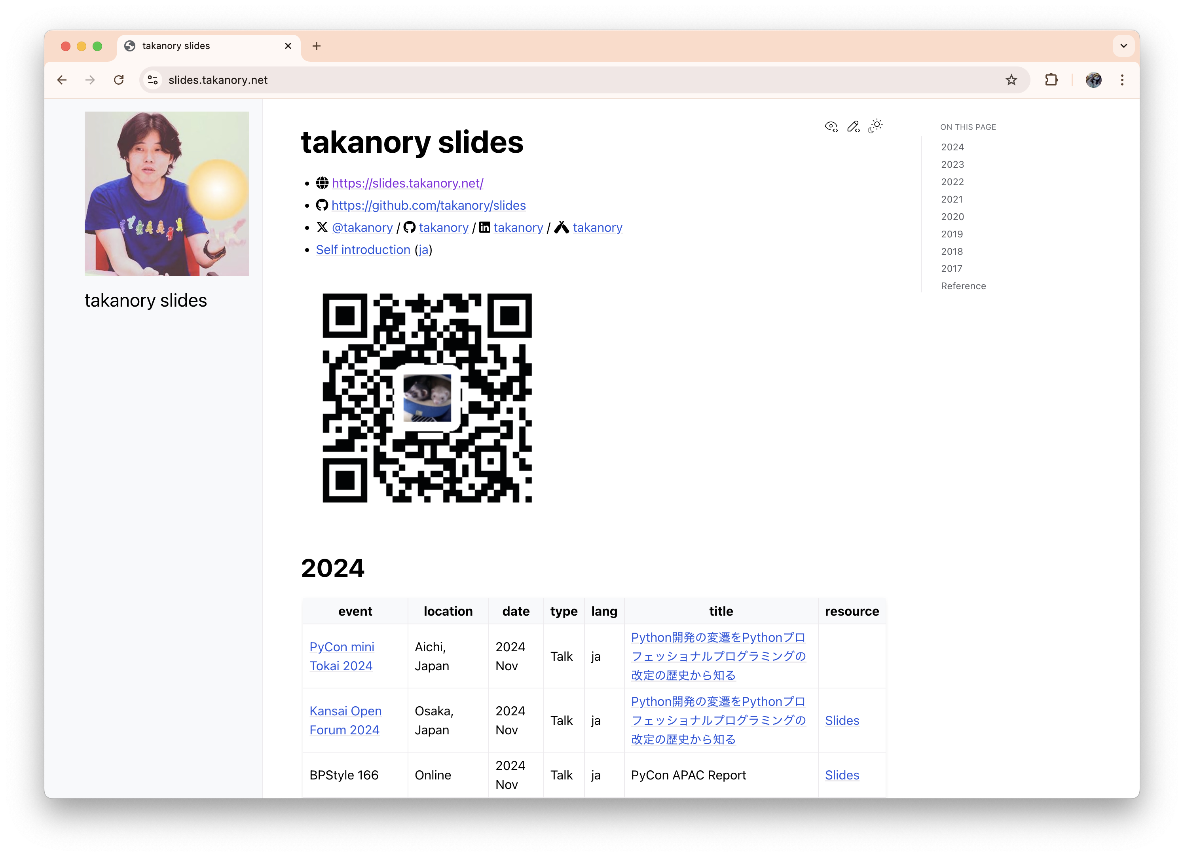Open the browser profile avatar menu
1184x857 pixels.
pos(1093,80)
